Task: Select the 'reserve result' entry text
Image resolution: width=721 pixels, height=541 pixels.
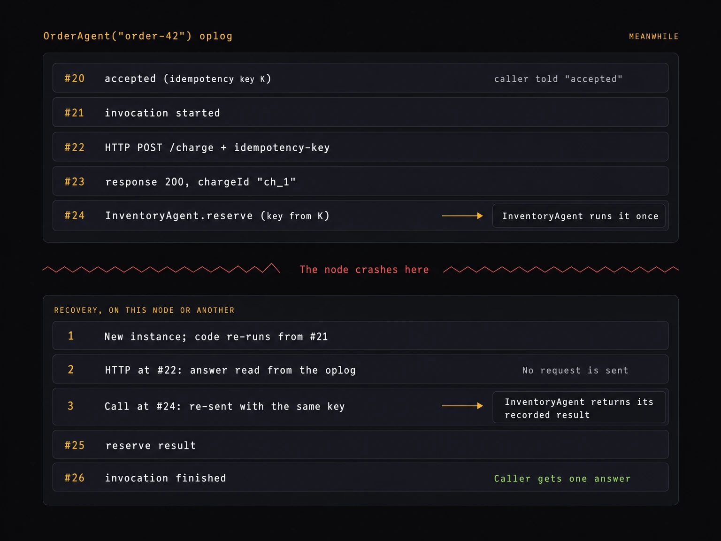Action: (x=151, y=446)
